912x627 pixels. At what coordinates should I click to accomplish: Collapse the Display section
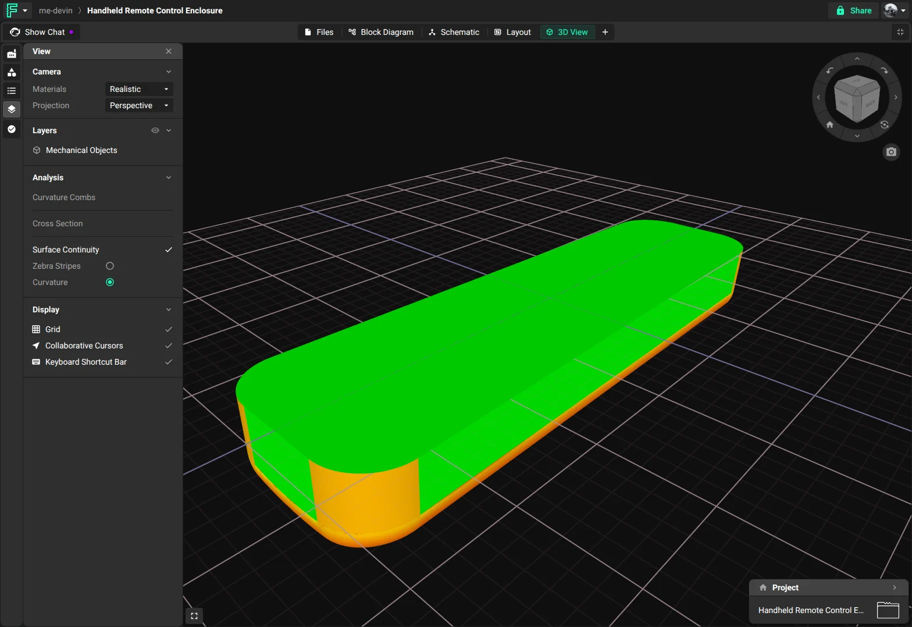pos(169,309)
